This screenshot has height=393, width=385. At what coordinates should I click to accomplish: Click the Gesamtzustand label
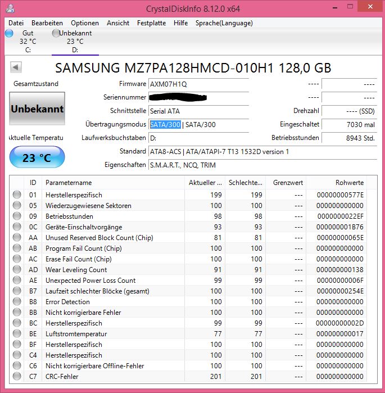(36, 83)
